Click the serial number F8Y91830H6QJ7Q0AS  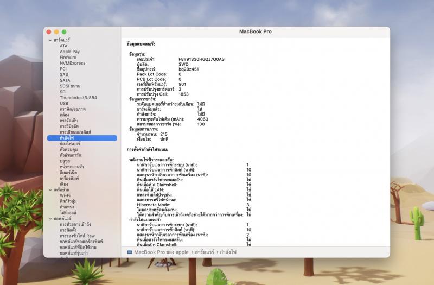coord(201,59)
